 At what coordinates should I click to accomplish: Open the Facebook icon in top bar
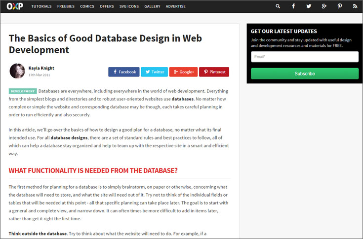[x=293, y=6]
